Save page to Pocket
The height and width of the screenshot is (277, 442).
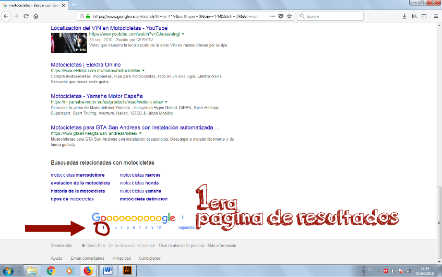coord(281,16)
